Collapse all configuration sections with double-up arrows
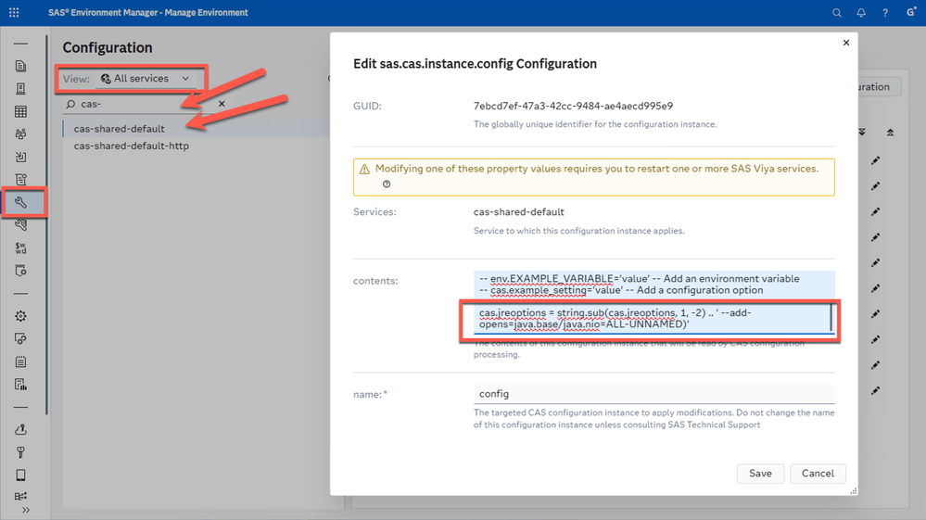This screenshot has height=520, width=926. click(x=890, y=133)
